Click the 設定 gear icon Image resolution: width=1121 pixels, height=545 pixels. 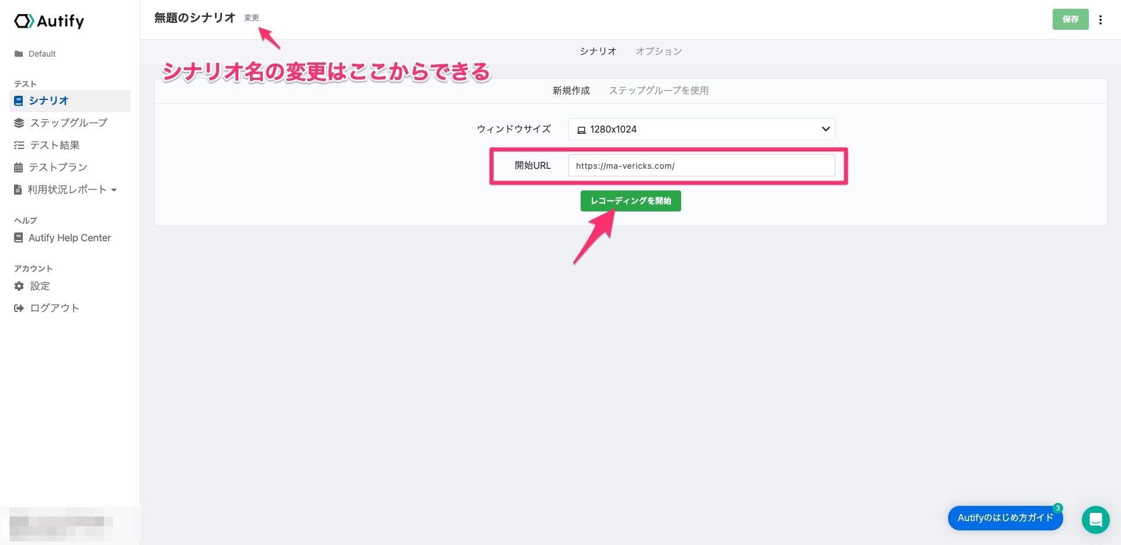click(18, 286)
